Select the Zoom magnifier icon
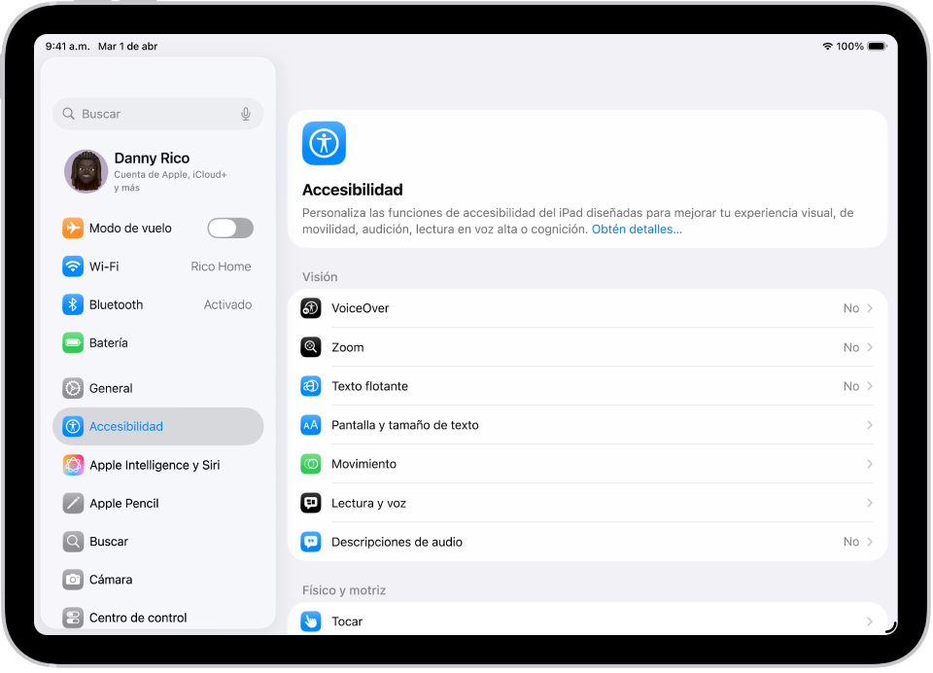The width and height of the screenshot is (933, 673). point(311,346)
